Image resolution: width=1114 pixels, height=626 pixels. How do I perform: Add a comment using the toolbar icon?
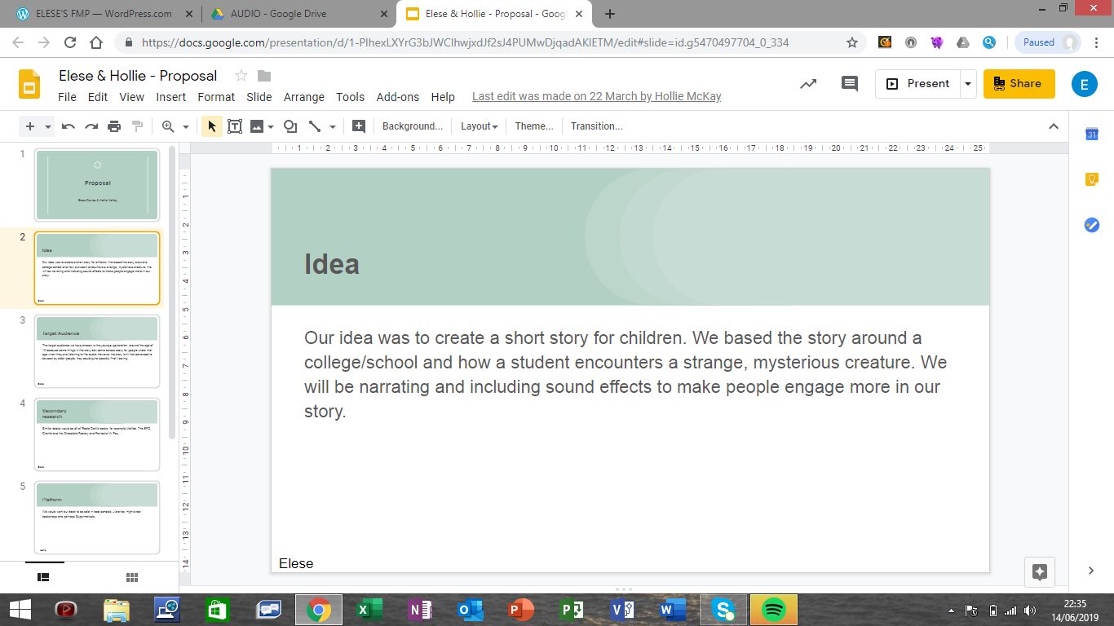358,126
